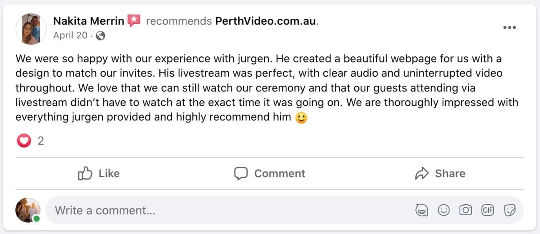The image size is (540, 234).
Task: View the reaction count of 2
Action: (x=40, y=141)
